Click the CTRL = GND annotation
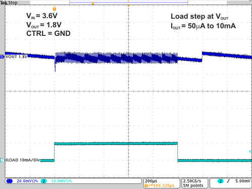The height and width of the screenshot is (189, 252). pos(48,33)
